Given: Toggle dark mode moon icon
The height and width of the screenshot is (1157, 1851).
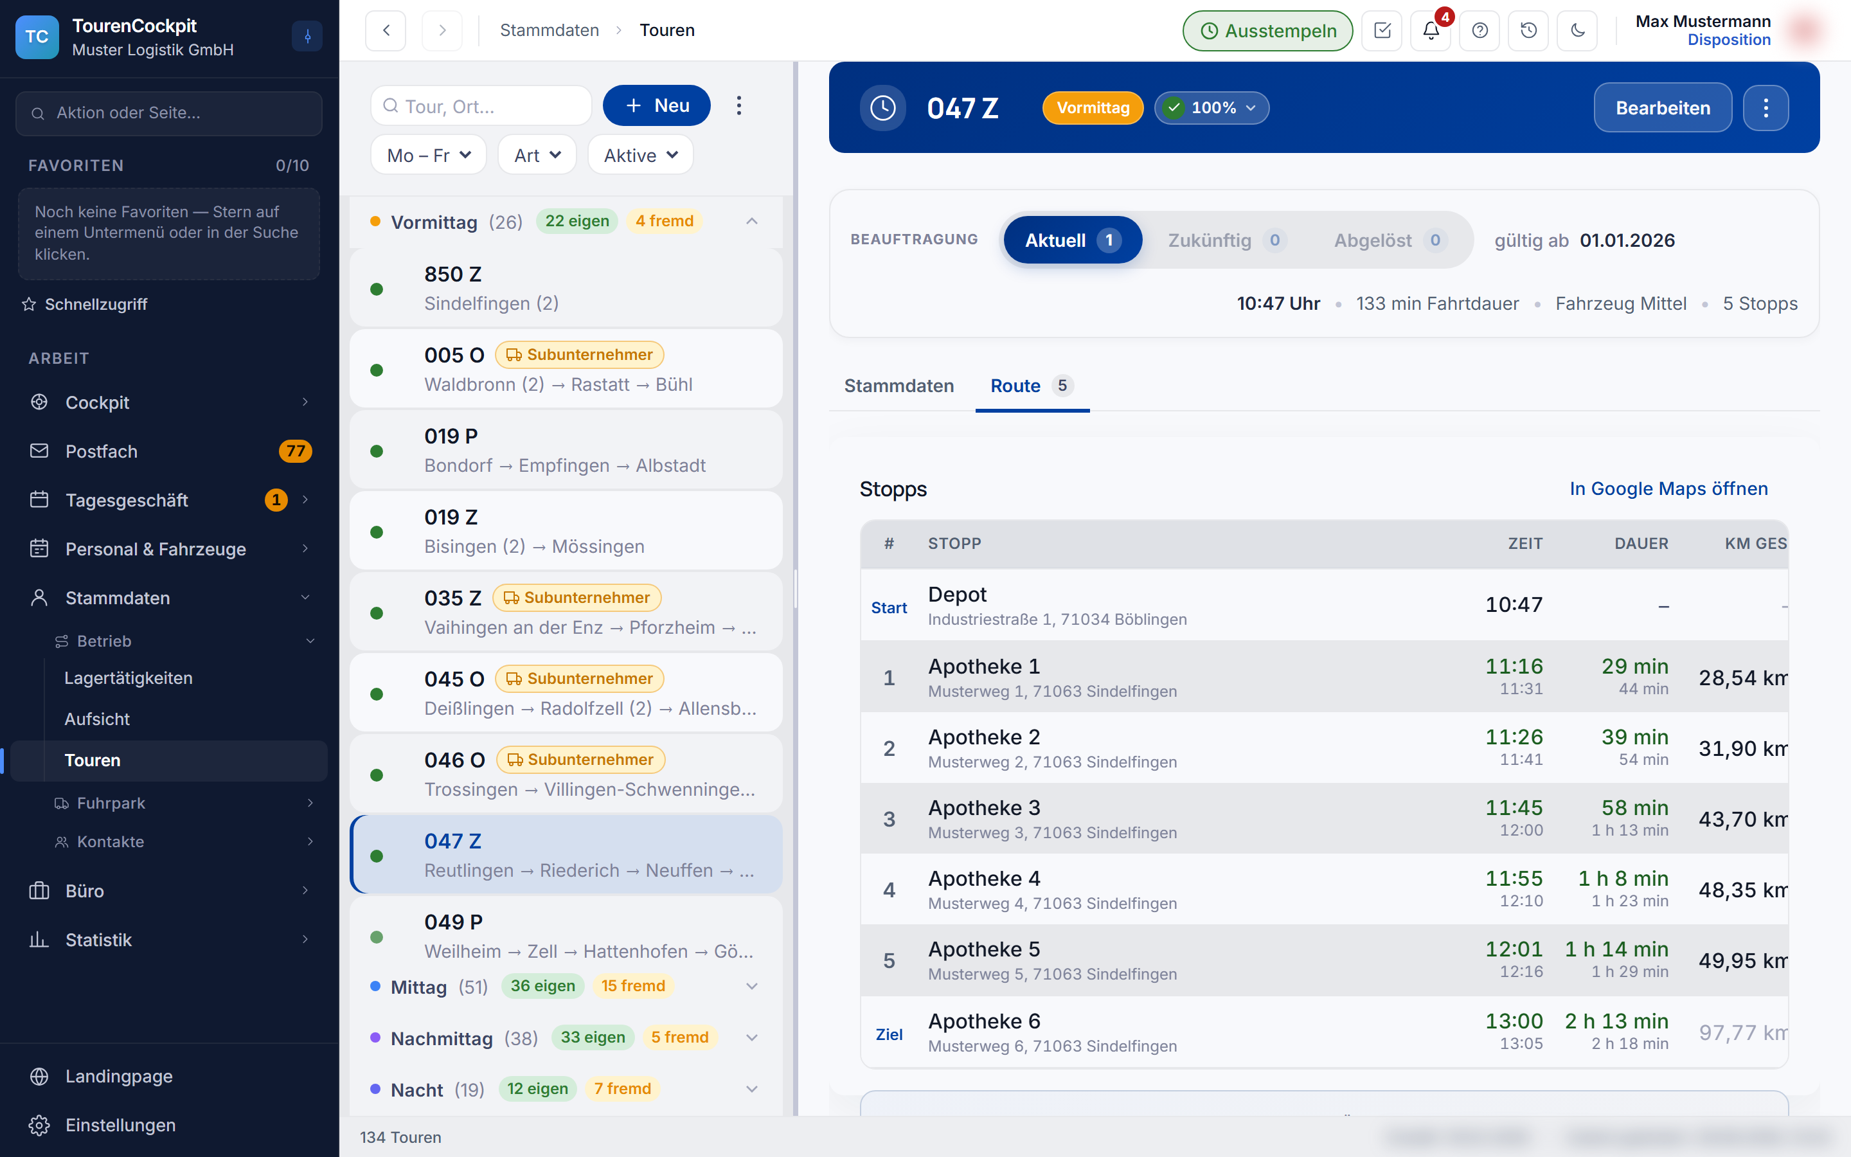Looking at the screenshot, I should tap(1577, 31).
